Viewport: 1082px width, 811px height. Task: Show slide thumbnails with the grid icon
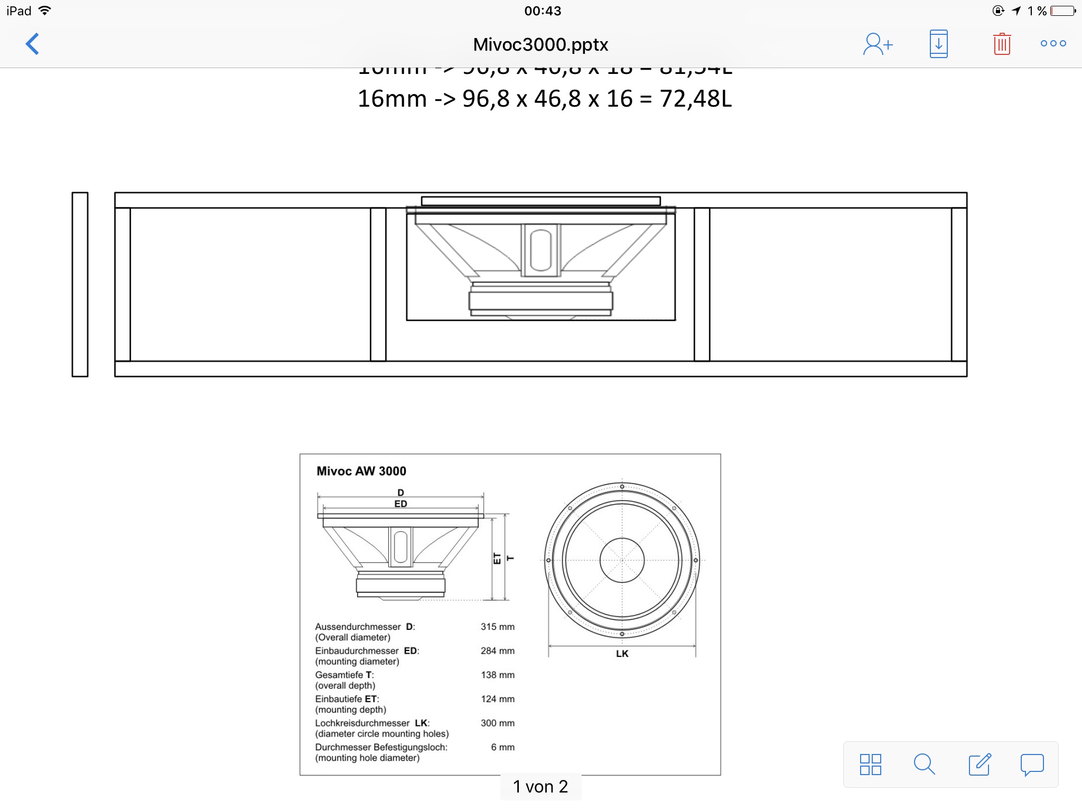click(x=870, y=764)
